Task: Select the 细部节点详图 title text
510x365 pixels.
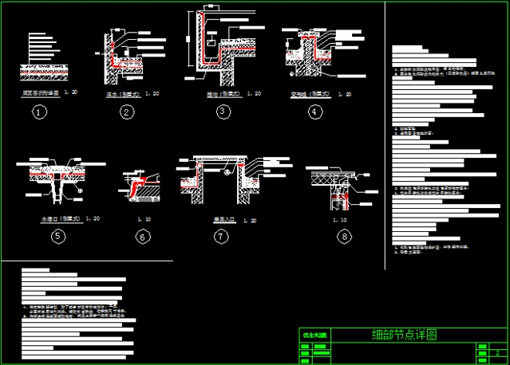Action: (x=405, y=336)
